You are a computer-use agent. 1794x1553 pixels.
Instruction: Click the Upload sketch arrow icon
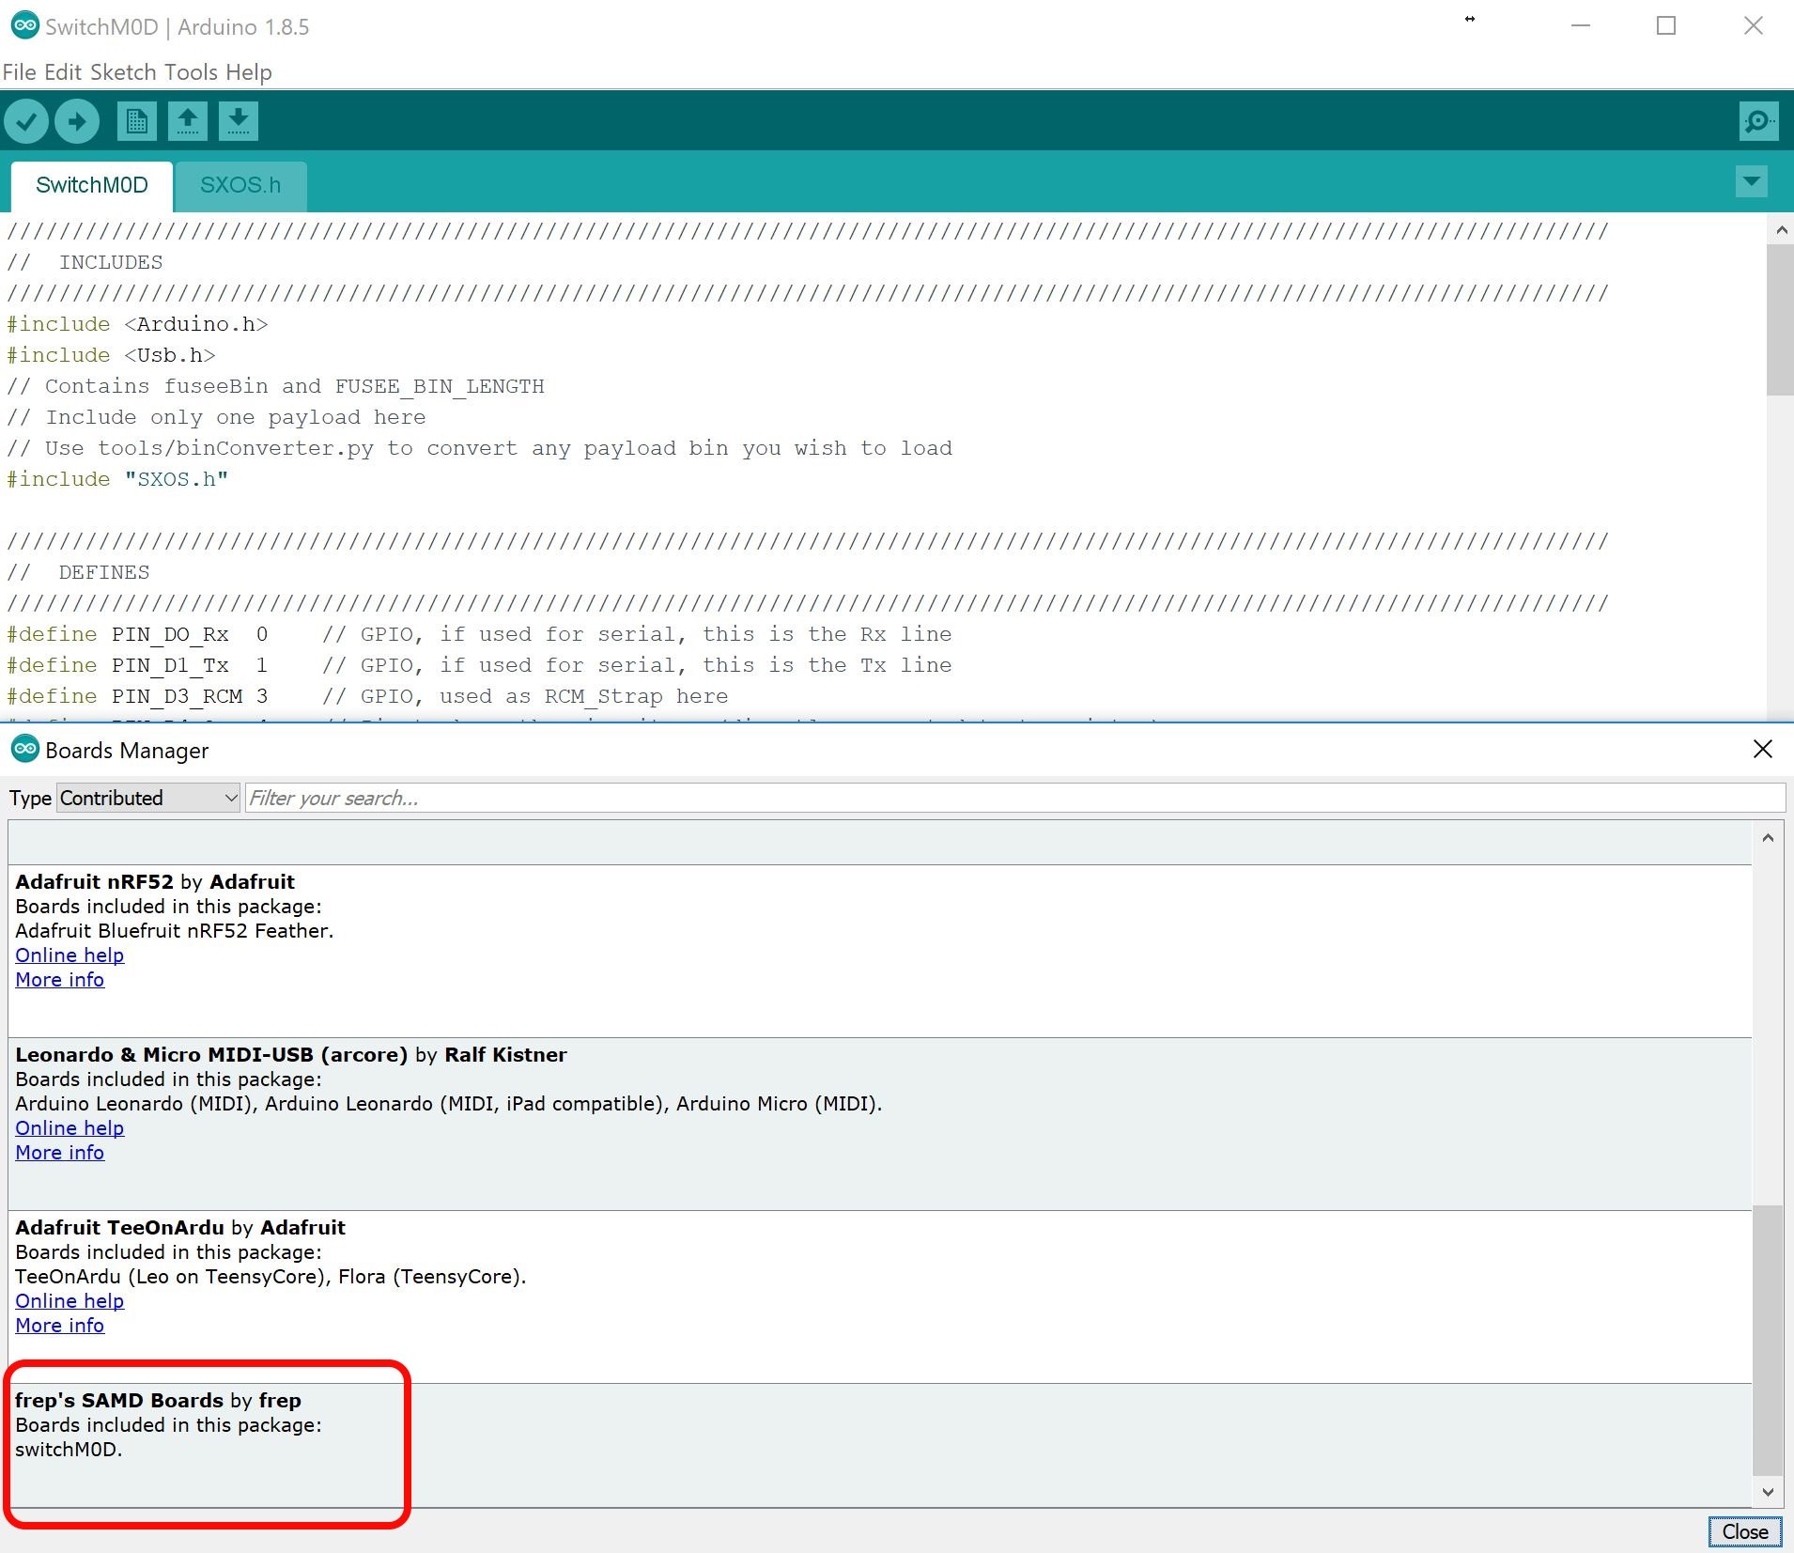77,121
